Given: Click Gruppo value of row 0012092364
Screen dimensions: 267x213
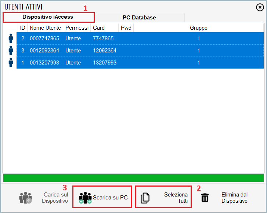Looking at the screenshot, I should click(x=199, y=51).
